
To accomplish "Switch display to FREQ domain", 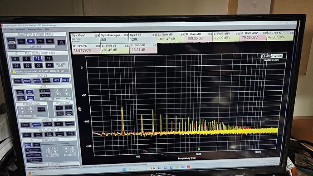I will tap(27, 81).
